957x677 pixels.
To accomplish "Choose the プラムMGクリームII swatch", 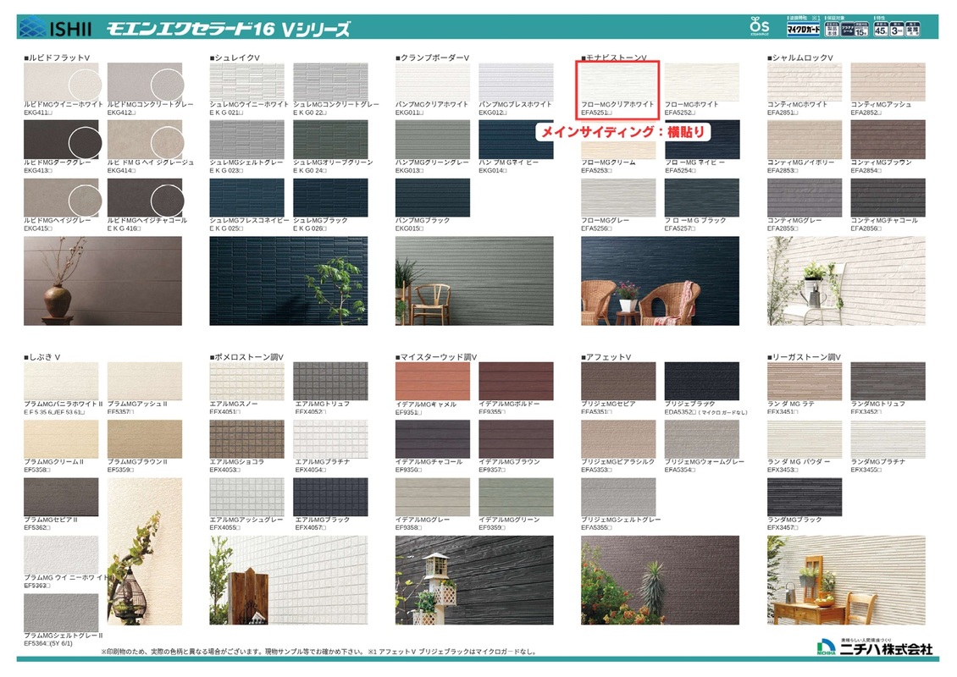I will [x=60, y=438].
